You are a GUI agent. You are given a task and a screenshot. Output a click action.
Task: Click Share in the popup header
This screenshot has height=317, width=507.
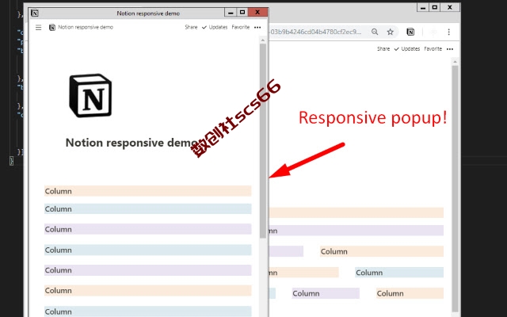tap(191, 27)
